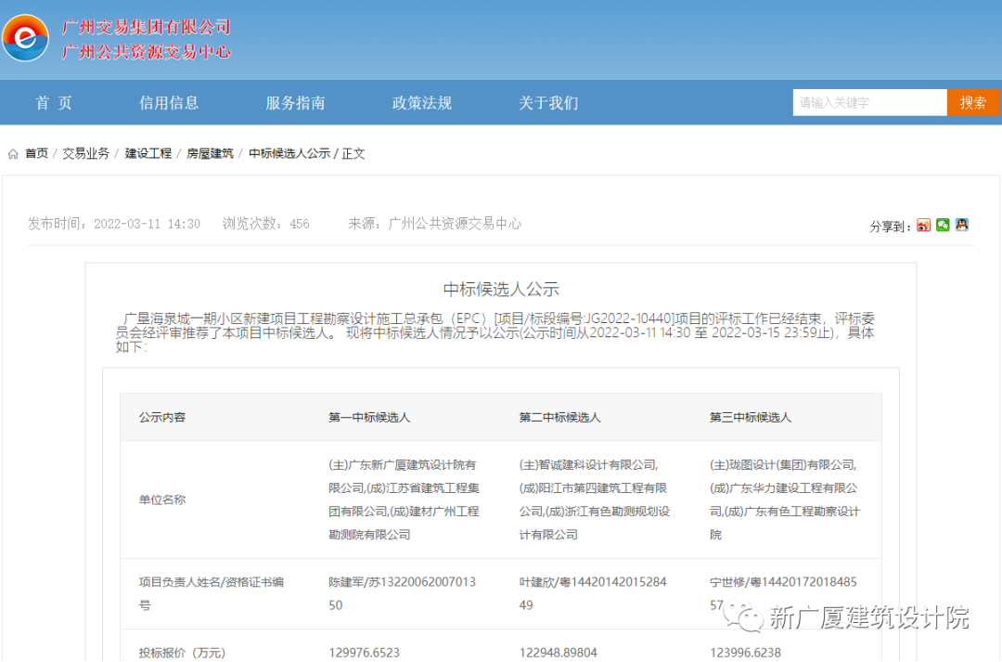Image resolution: width=1002 pixels, height=662 pixels.
Task: Focus the 请输入关键字 search field
Action: (x=869, y=102)
